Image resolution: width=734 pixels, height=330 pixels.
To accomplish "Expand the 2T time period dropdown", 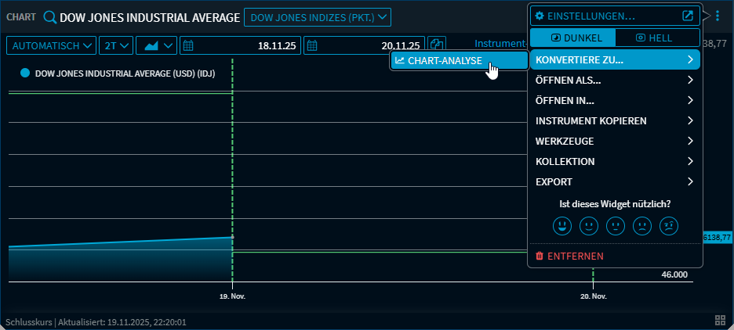I will tap(115, 45).
